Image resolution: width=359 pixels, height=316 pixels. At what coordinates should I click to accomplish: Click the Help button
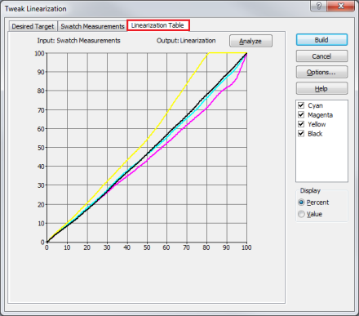321,88
